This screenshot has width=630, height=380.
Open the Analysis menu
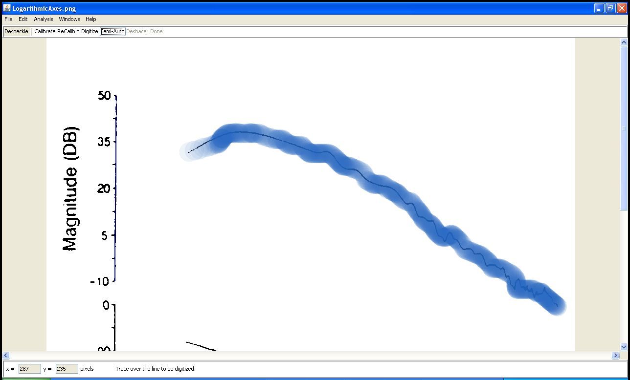43,19
